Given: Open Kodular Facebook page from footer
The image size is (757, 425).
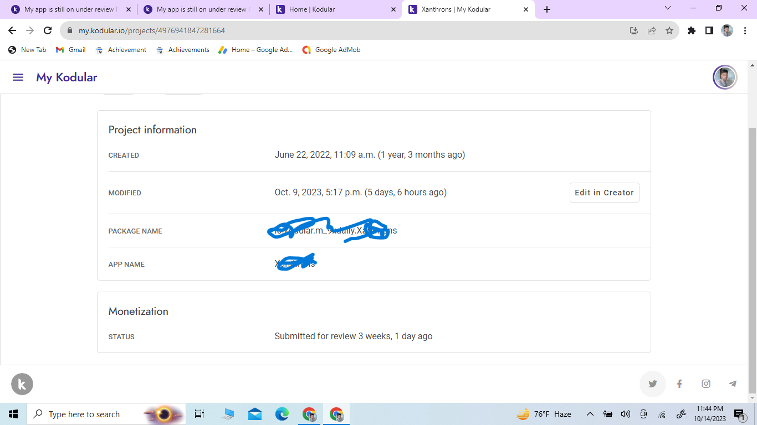Looking at the screenshot, I should point(679,384).
